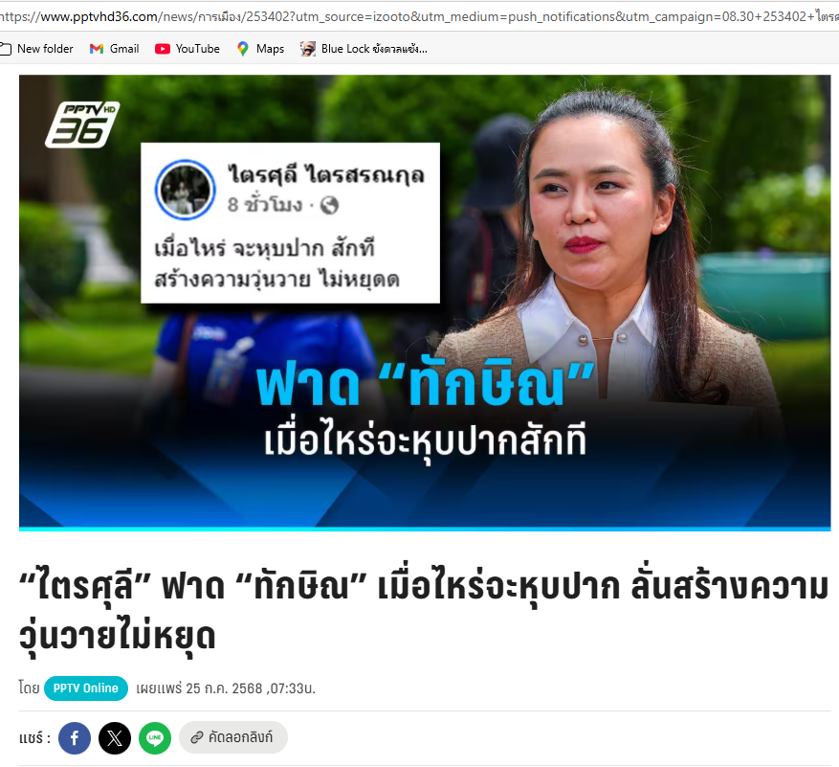Click the PPTV HD 36 logo
Viewport: 839px width, 767px height.
point(82,124)
